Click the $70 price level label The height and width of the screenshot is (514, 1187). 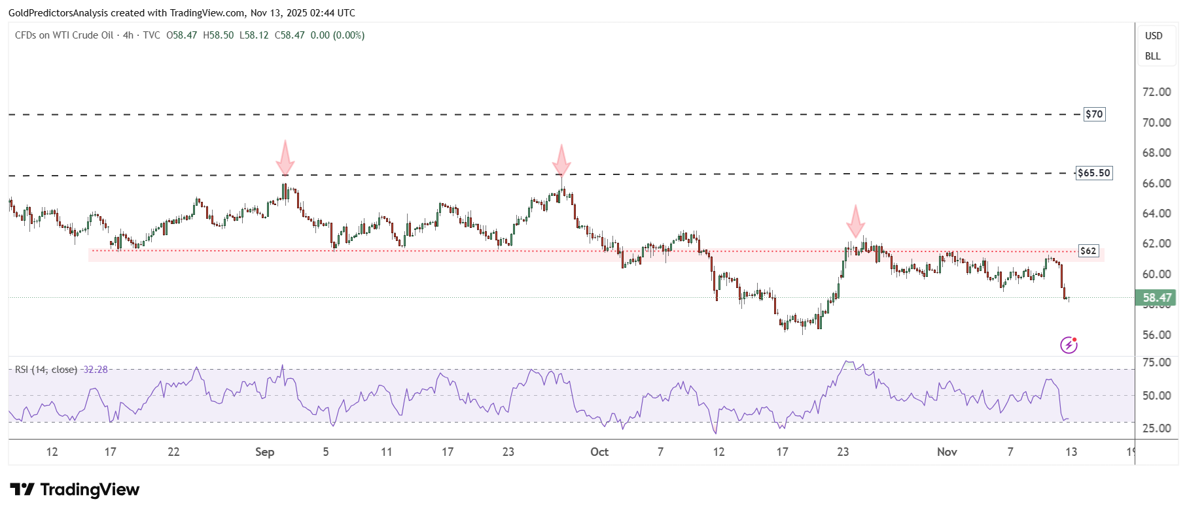(1094, 114)
